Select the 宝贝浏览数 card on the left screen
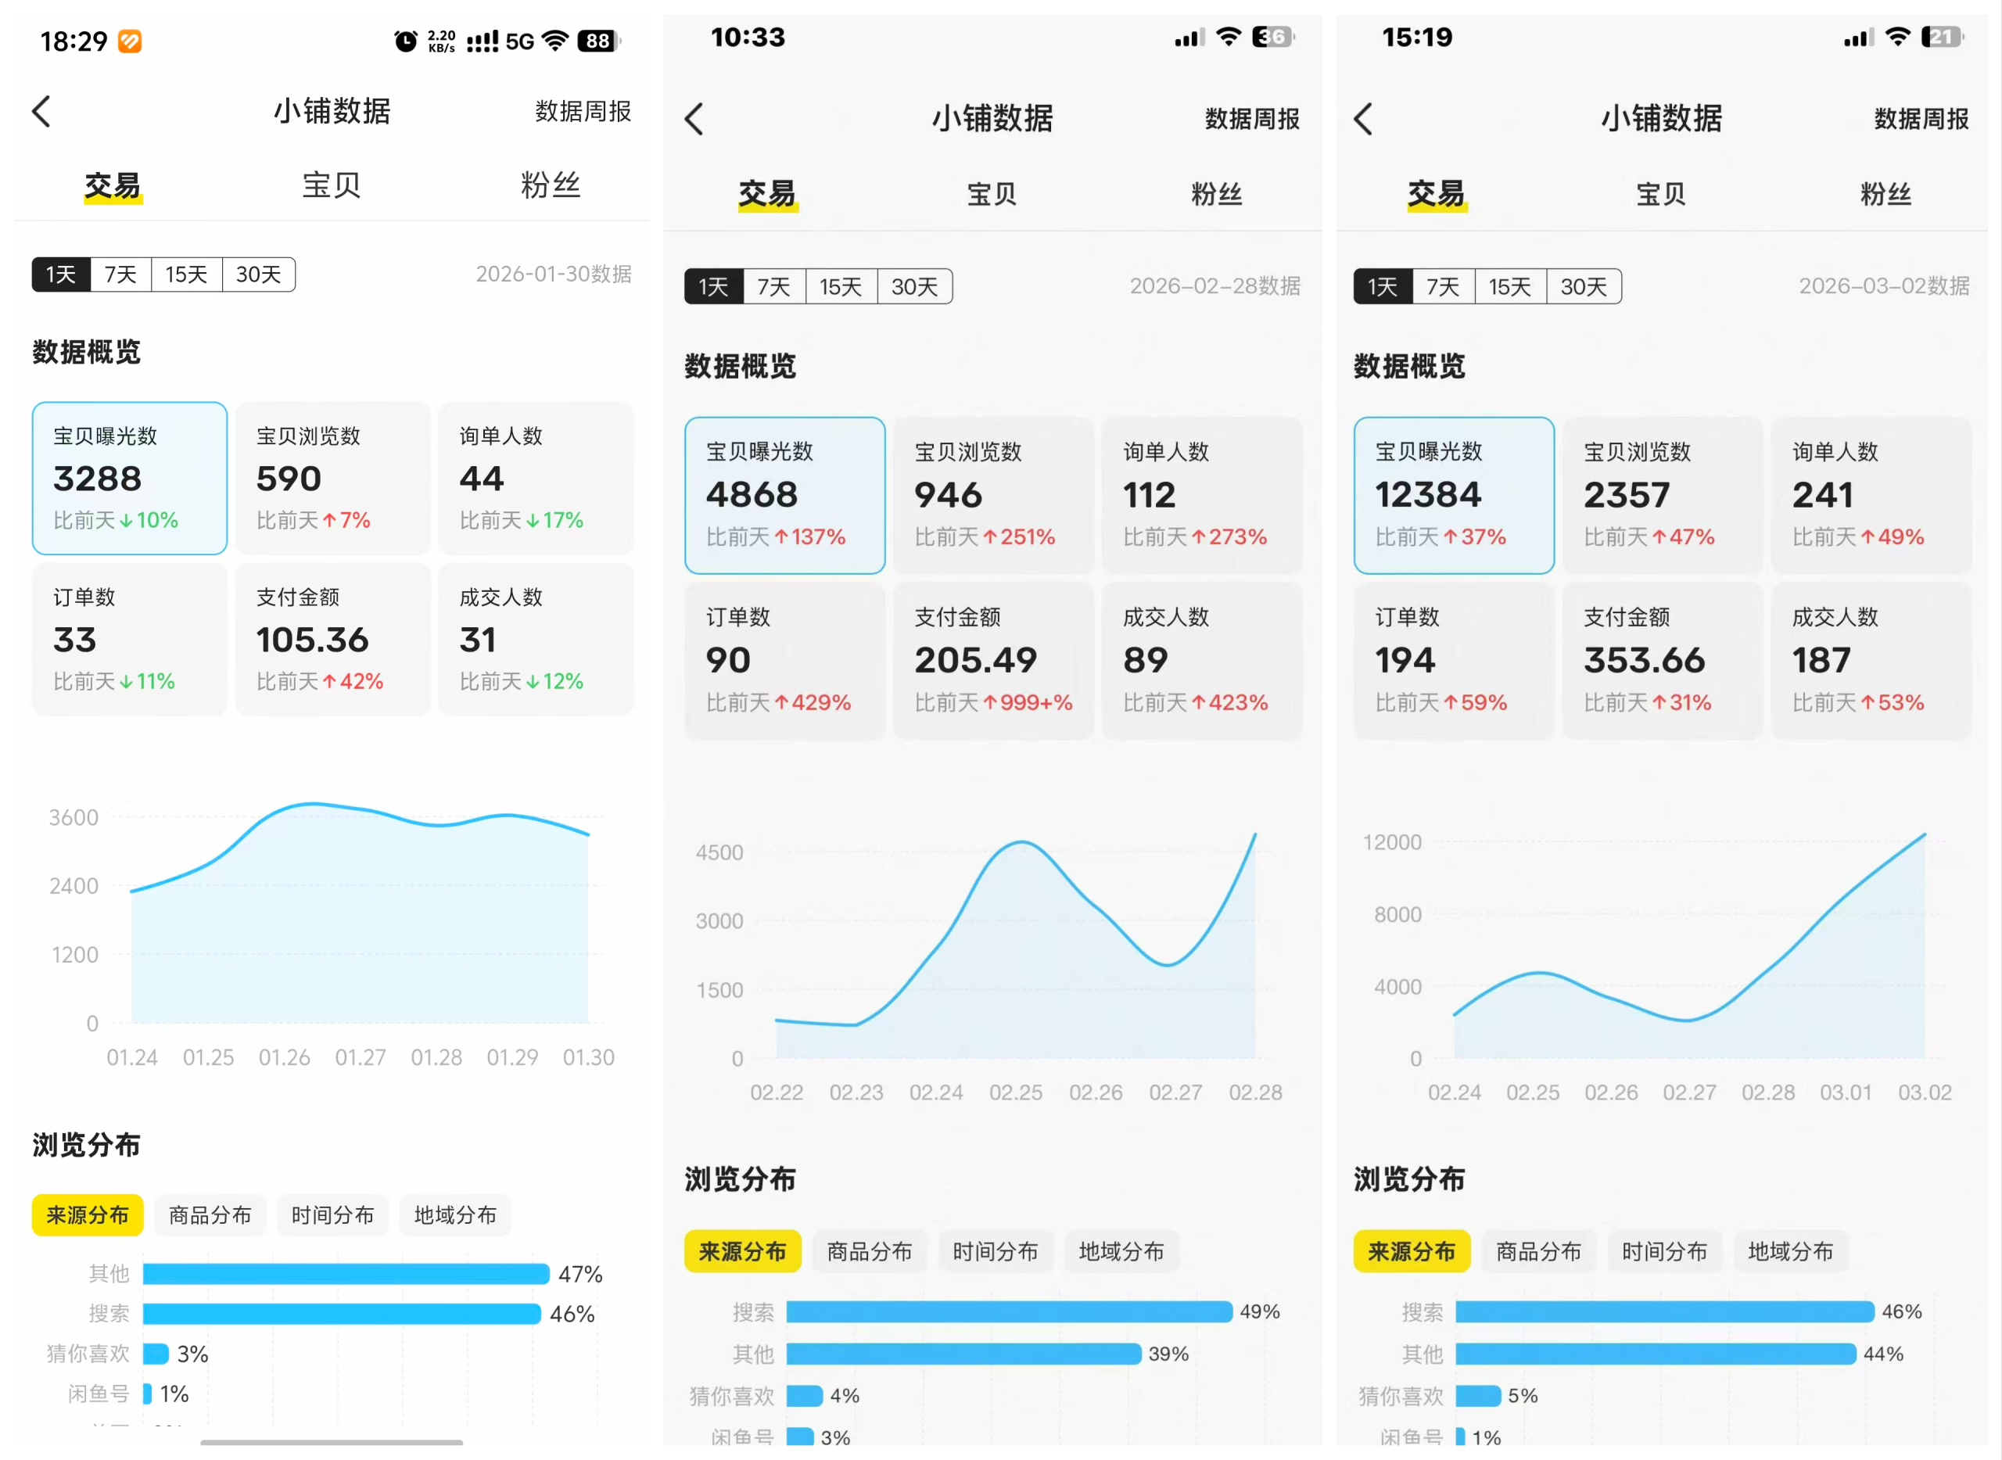 332,478
